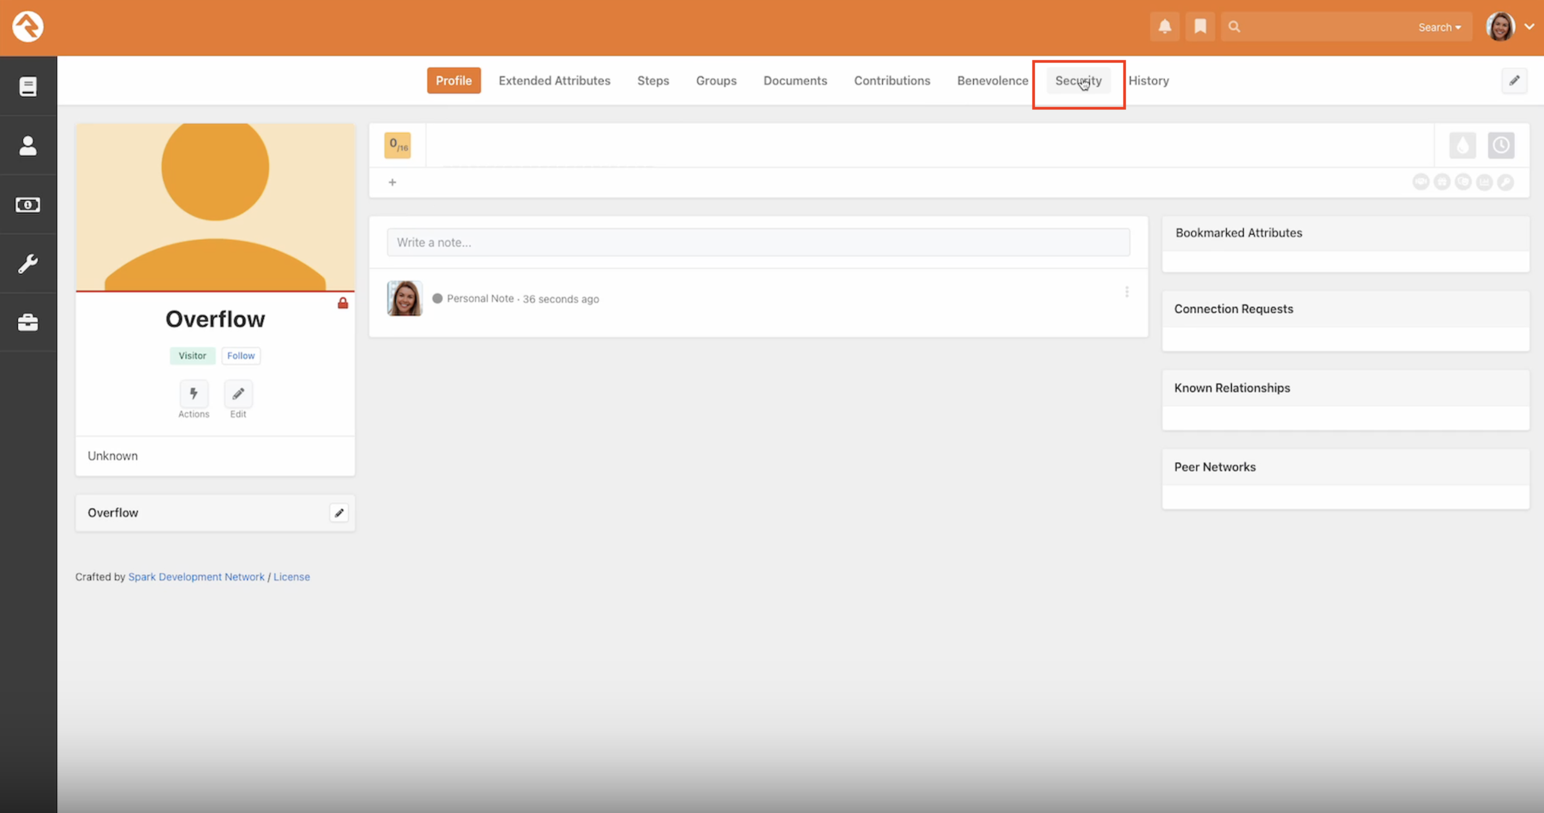The height and width of the screenshot is (813, 1544).
Task: Click the Overflow family panel title
Action: (x=113, y=513)
